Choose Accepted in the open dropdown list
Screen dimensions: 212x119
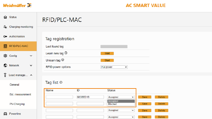tap(121, 101)
